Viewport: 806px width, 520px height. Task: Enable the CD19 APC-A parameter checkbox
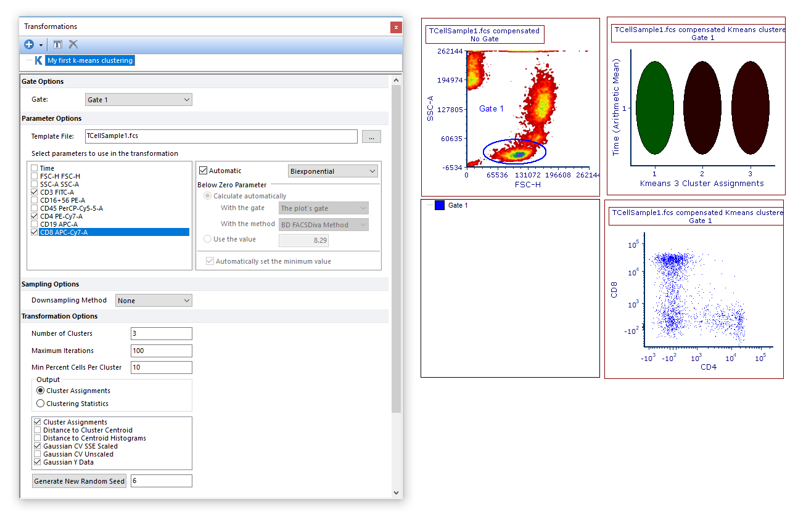point(35,224)
